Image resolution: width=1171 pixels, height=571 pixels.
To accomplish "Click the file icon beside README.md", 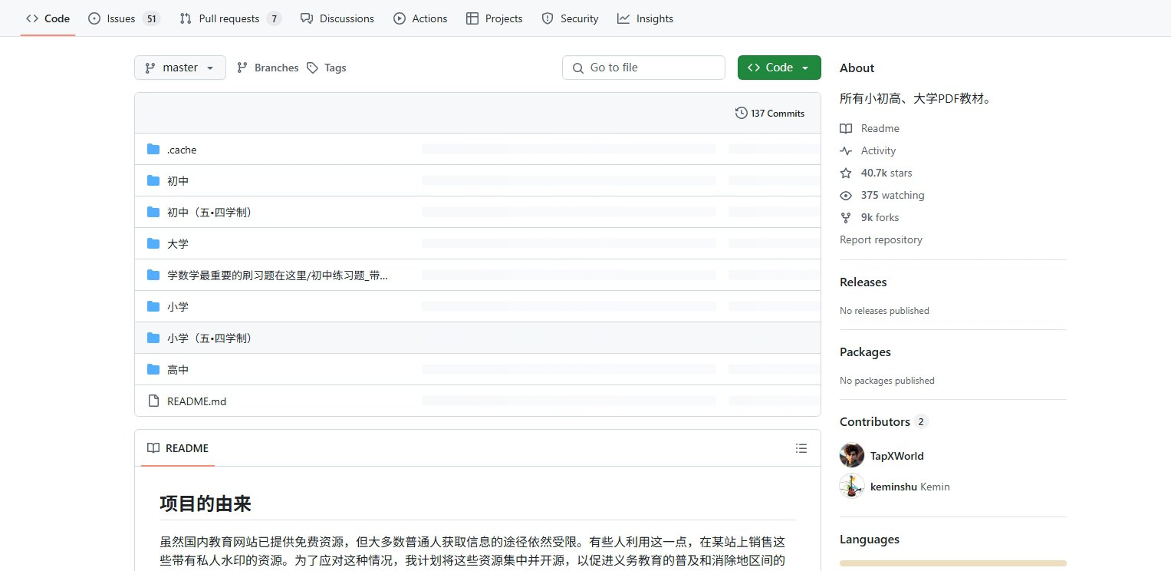I will click(x=153, y=401).
